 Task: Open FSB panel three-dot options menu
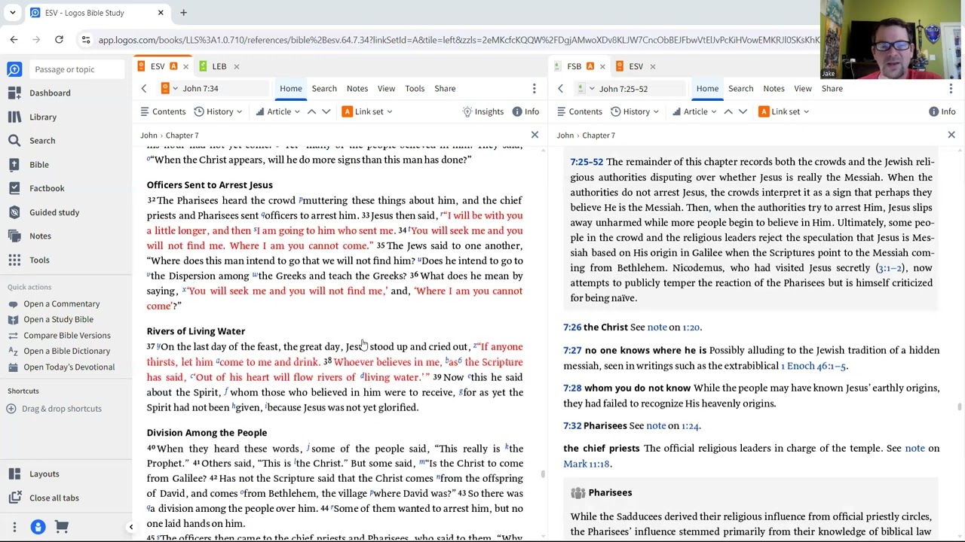coord(951,89)
